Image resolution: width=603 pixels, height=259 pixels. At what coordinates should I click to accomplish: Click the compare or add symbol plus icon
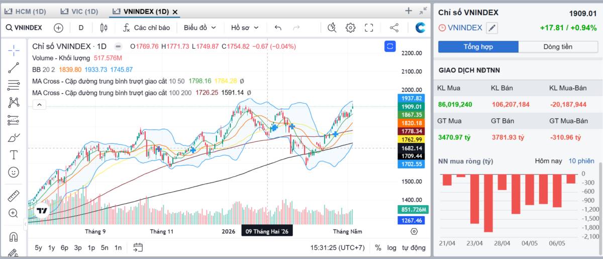[58, 28]
